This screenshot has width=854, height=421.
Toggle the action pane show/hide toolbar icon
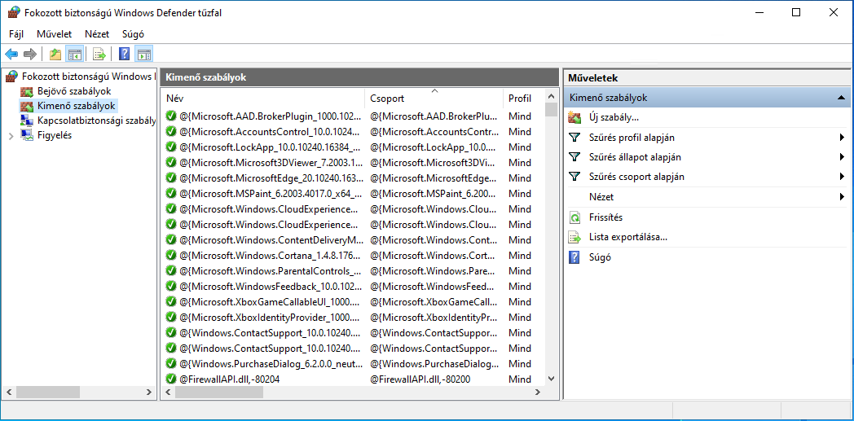(144, 55)
